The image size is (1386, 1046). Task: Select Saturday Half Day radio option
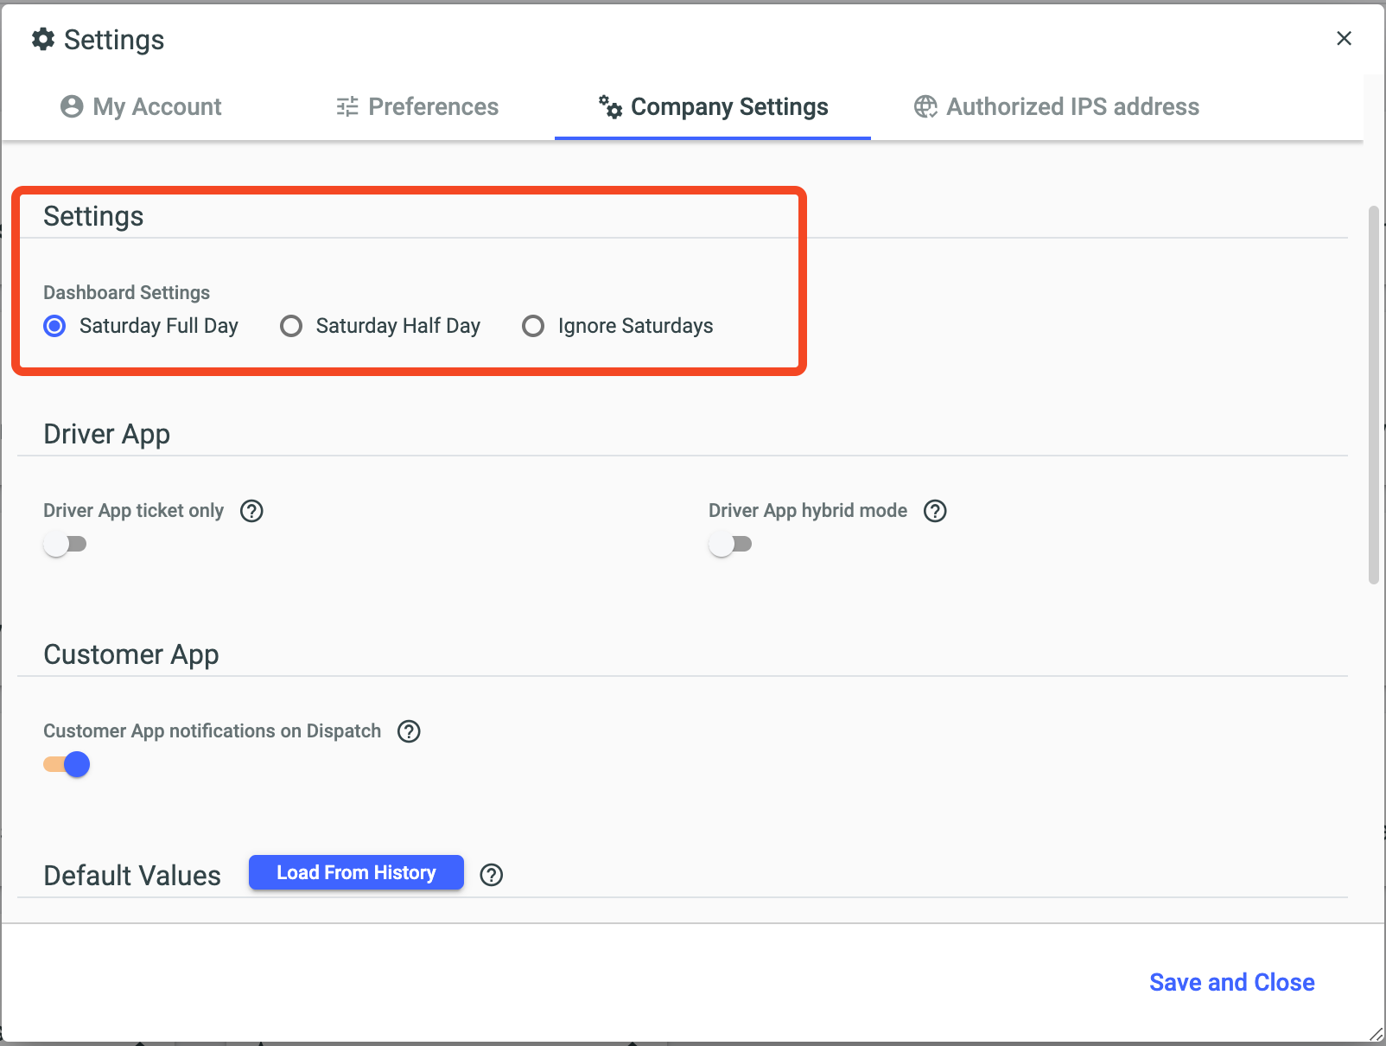[x=291, y=326]
